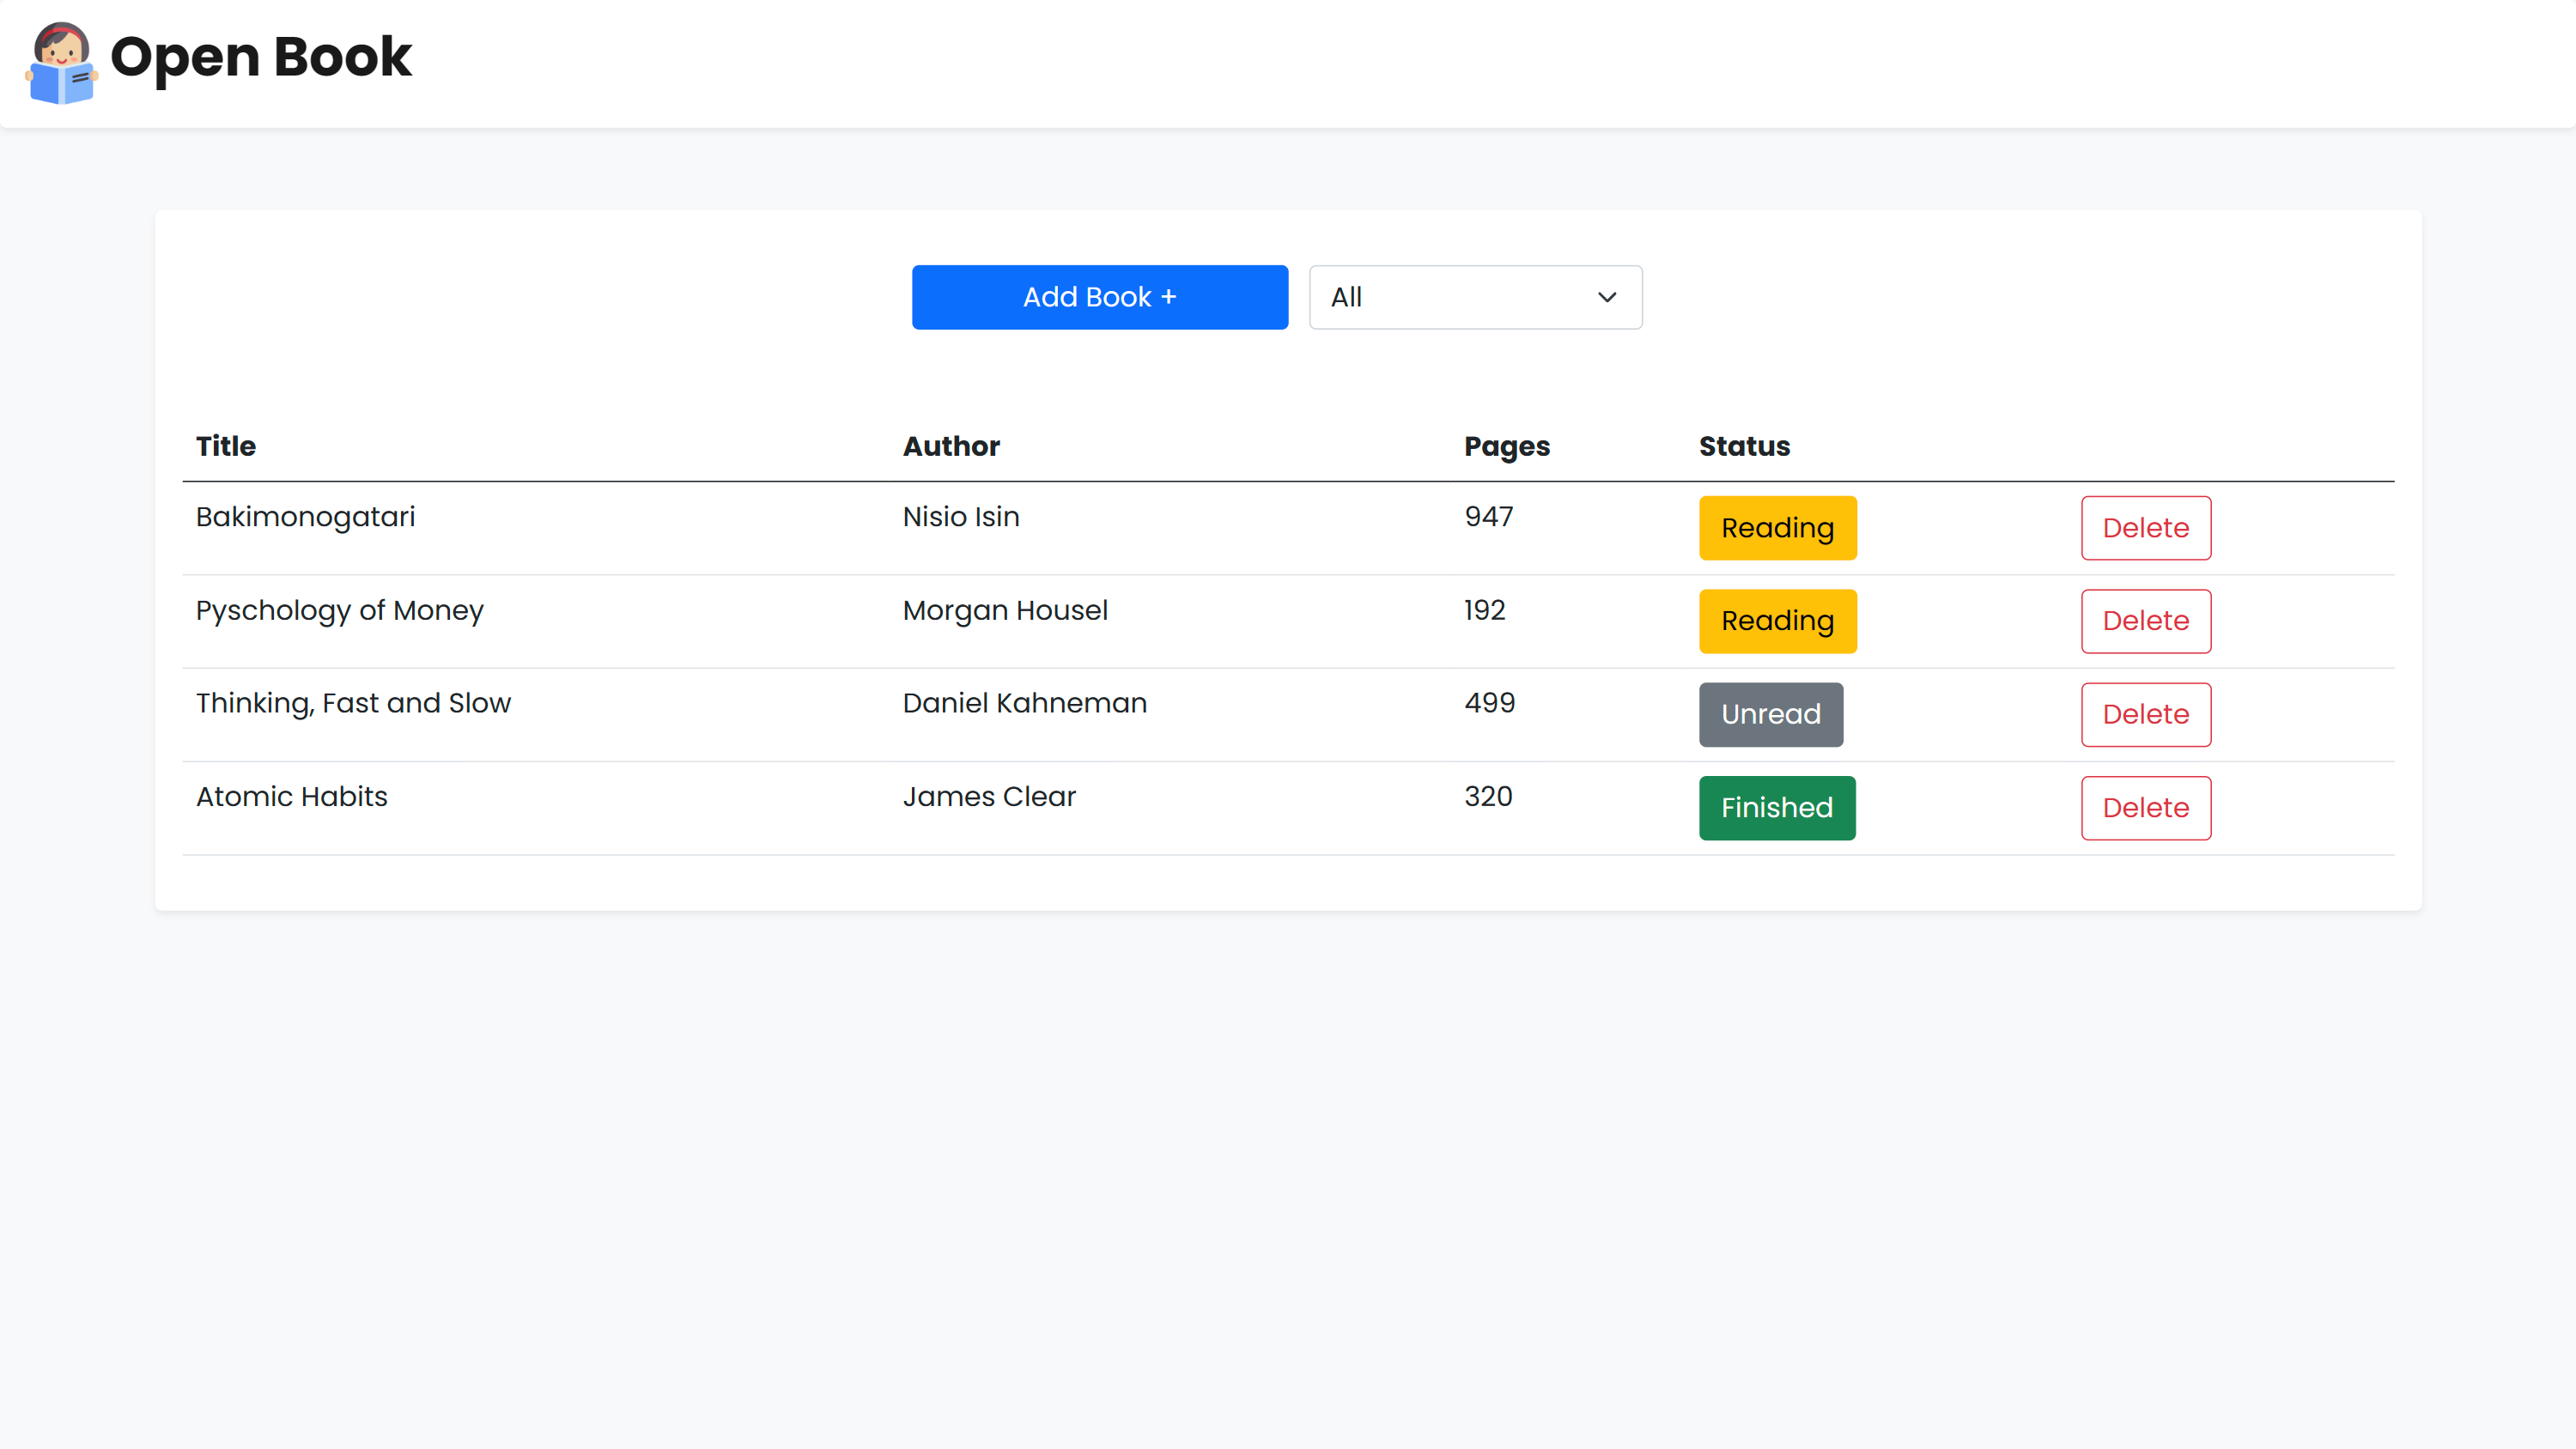Select the Pyschology of Money title cell
This screenshot has height=1449, width=2576.
click(x=340, y=611)
